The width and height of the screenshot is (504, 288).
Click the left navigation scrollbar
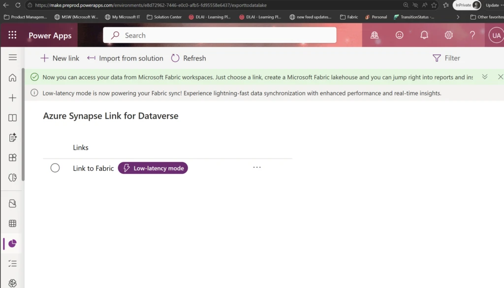point(23,125)
